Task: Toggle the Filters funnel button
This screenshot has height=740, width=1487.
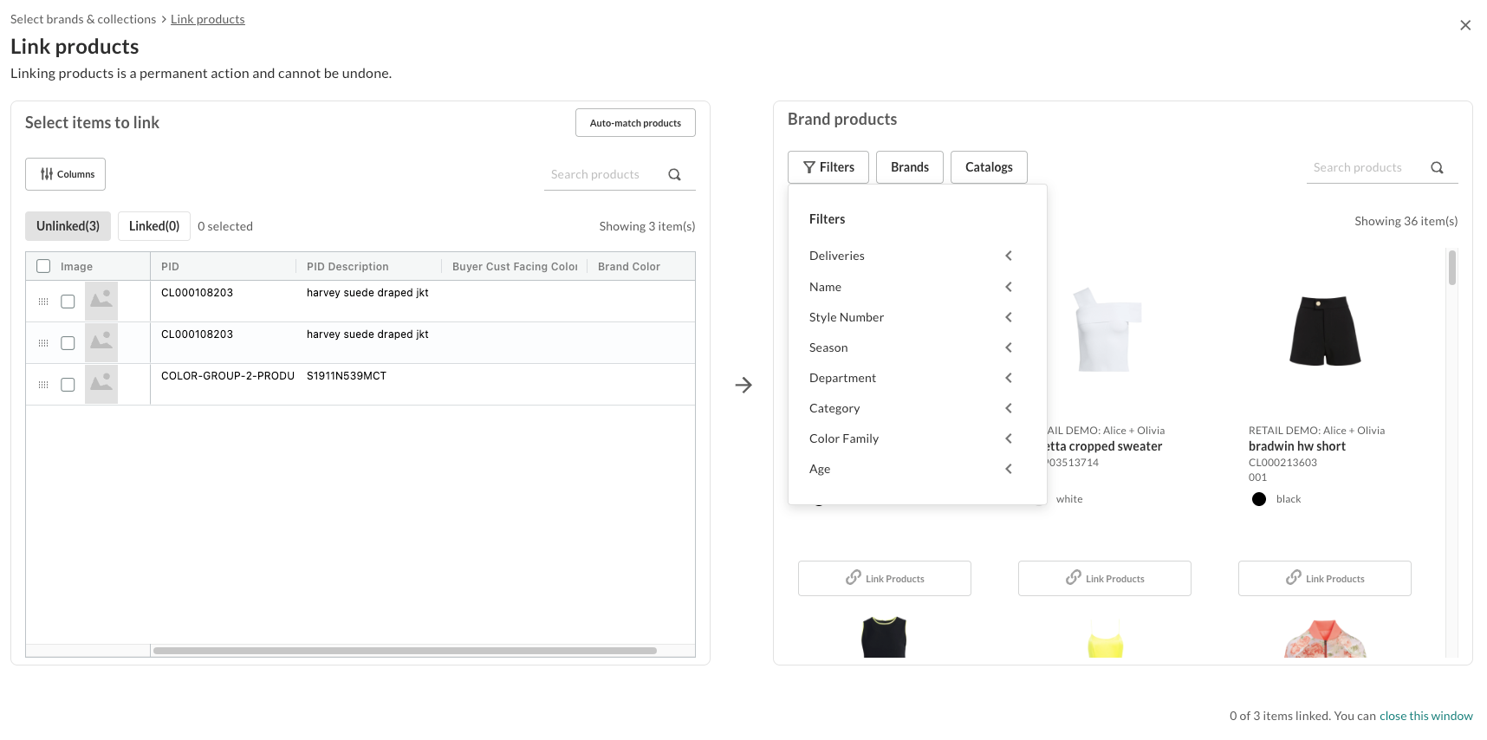Action: click(828, 167)
